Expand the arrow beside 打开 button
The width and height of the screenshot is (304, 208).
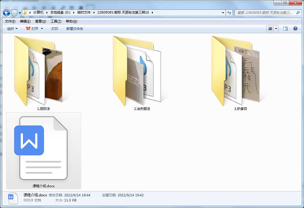(x=42, y=29)
